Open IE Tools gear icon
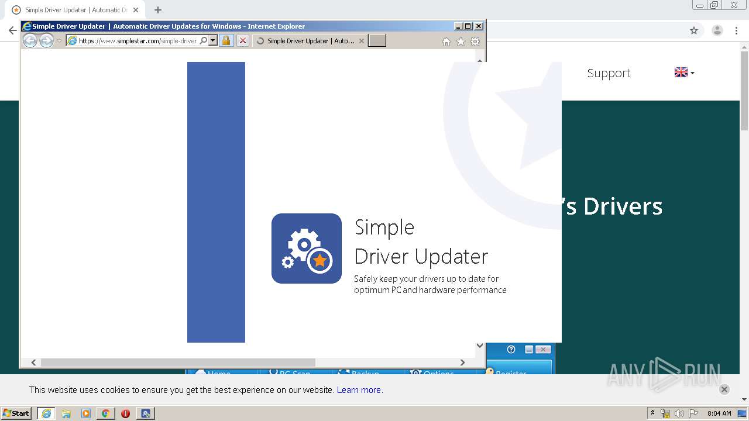The image size is (749, 421). (x=475, y=42)
